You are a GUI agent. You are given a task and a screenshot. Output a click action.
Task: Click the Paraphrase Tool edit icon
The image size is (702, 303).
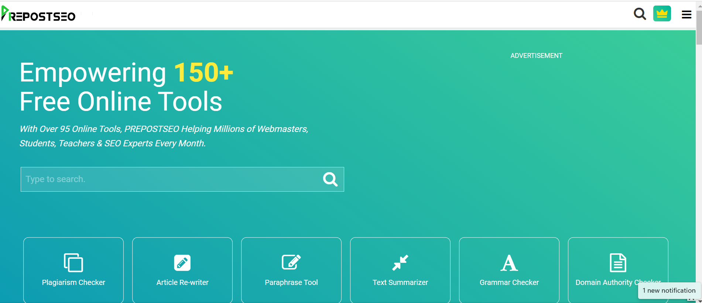click(x=291, y=262)
